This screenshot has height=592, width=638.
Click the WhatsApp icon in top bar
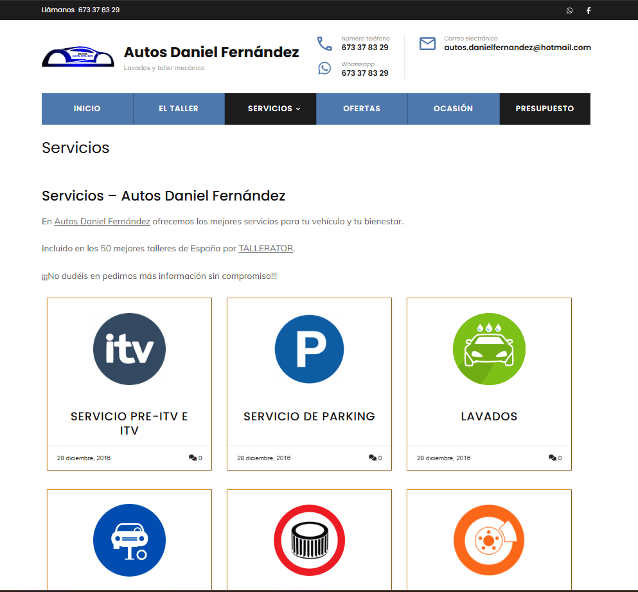click(x=569, y=10)
